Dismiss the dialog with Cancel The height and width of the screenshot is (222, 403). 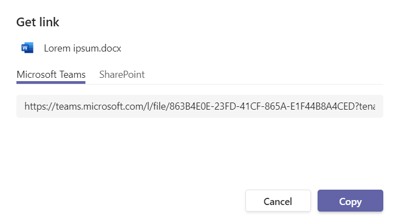(278, 201)
